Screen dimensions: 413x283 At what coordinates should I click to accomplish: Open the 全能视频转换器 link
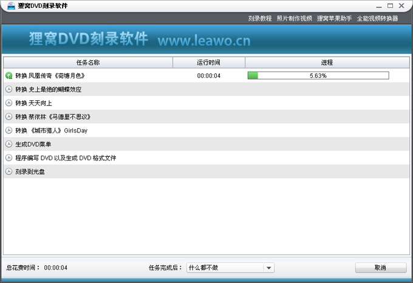pyautogui.click(x=377, y=18)
